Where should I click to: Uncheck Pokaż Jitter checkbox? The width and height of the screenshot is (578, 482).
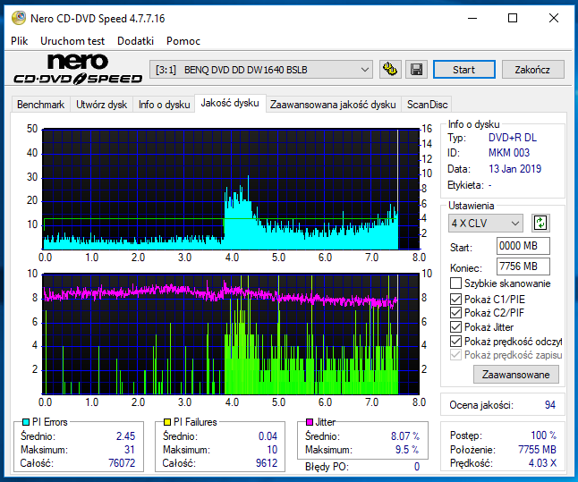click(455, 327)
